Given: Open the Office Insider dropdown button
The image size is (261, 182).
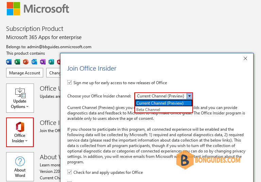Looking at the screenshot, I should pos(20,132).
